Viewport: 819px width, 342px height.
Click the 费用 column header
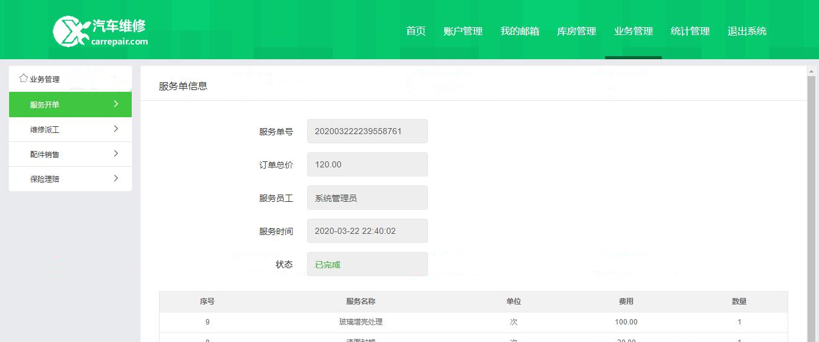click(x=626, y=302)
